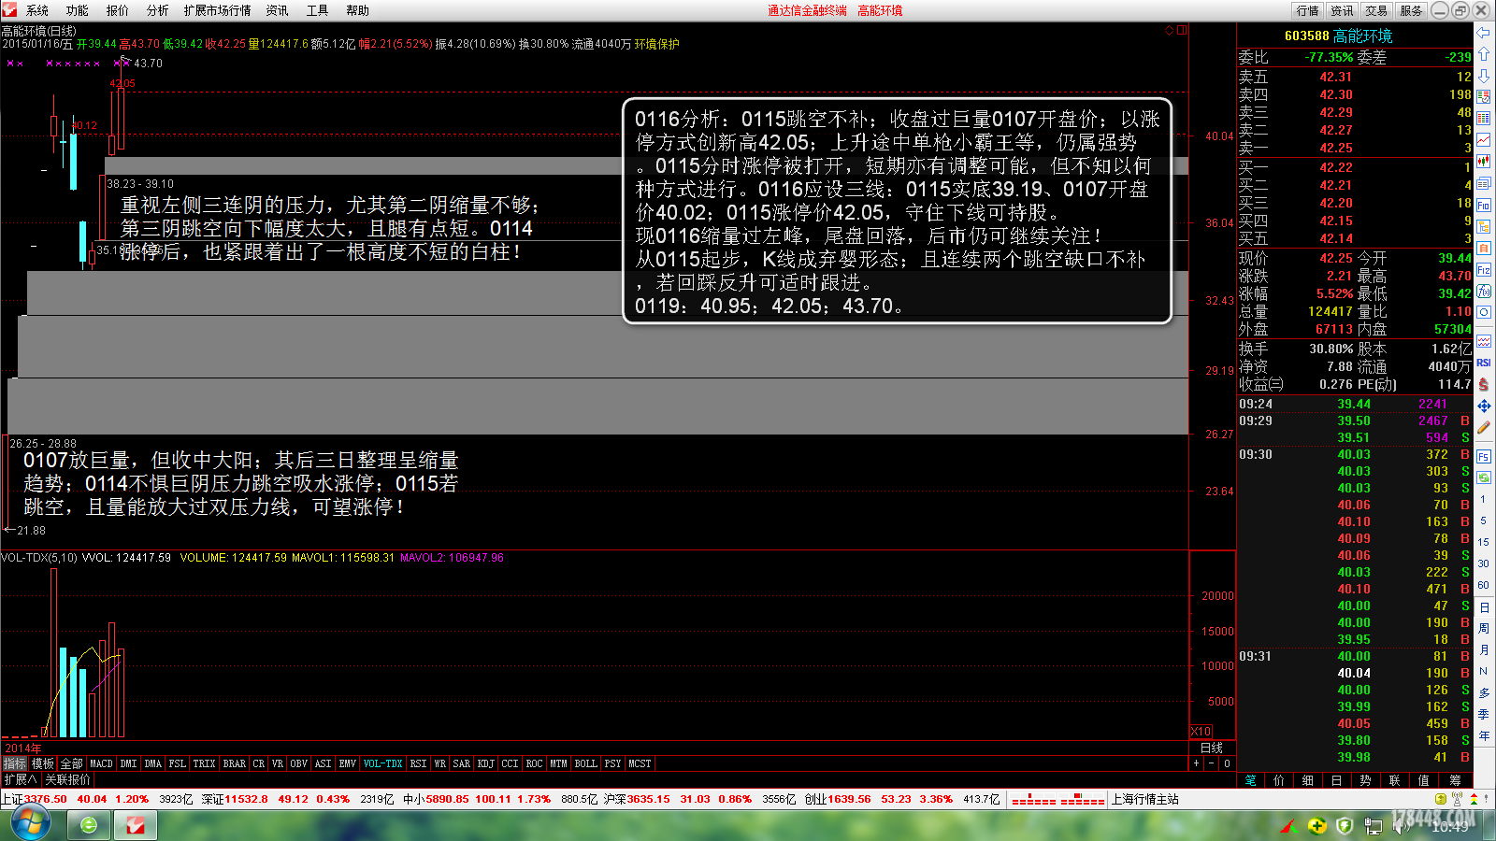Select the 多 multi-period option in sidebar
Image resolution: width=1496 pixels, height=841 pixels.
pos(1484,693)
